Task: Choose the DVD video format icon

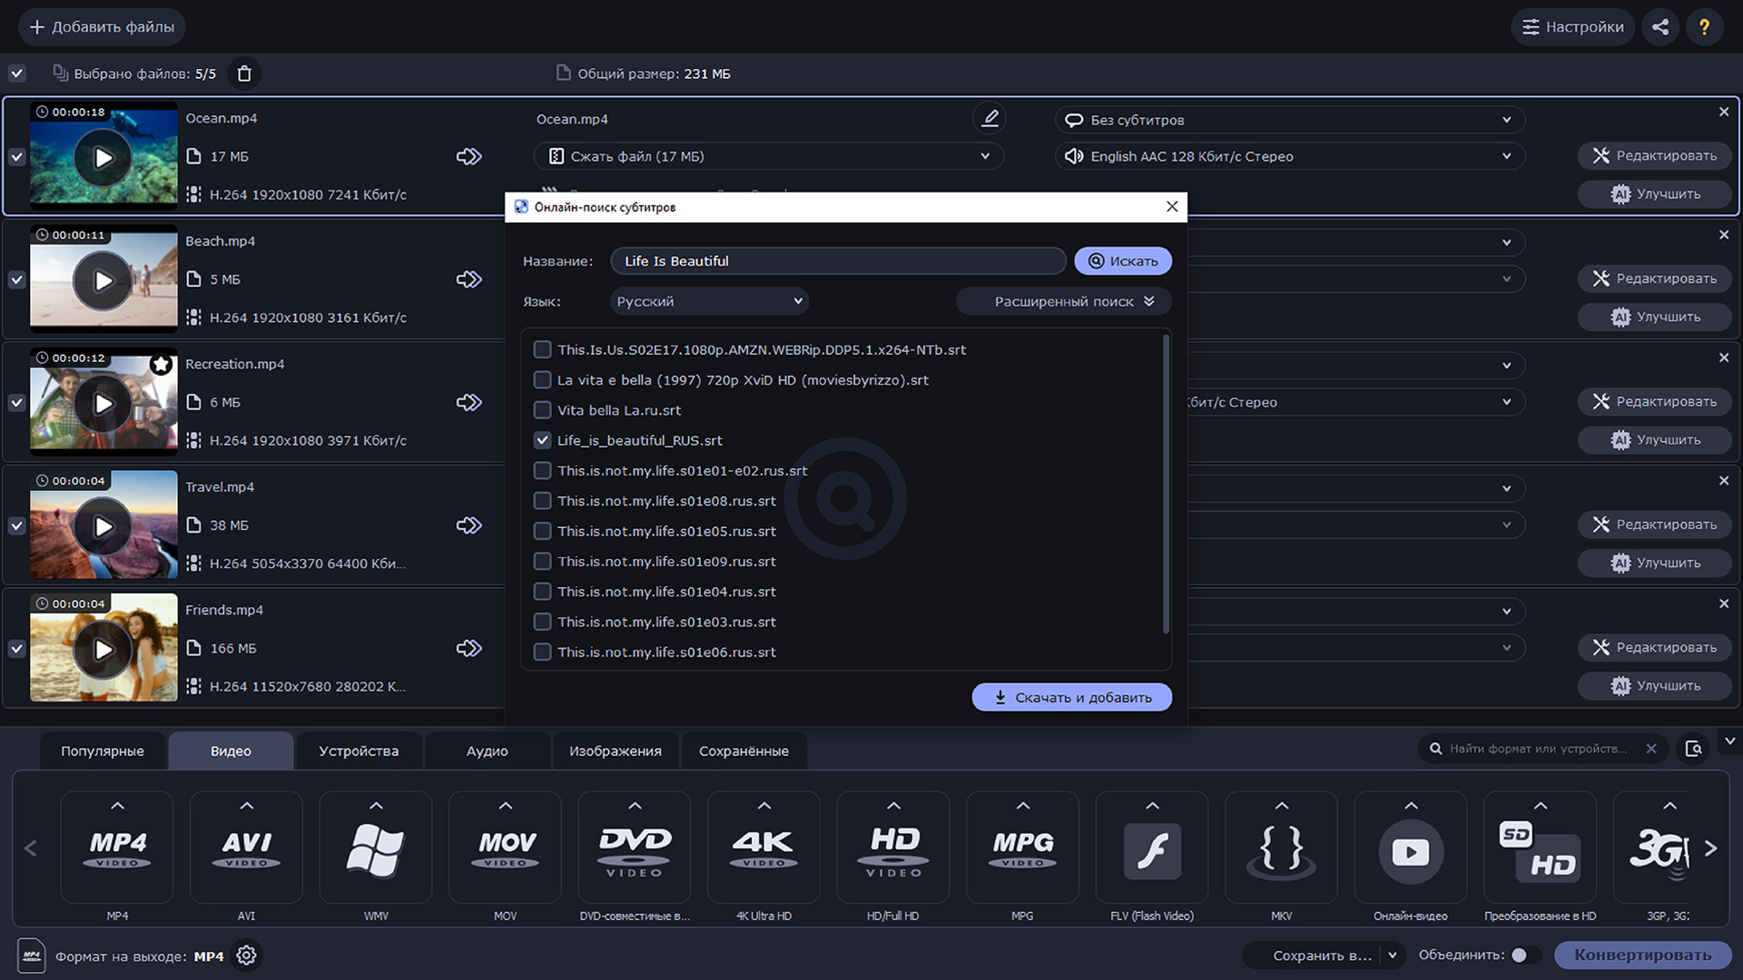Action: [635, 849]
